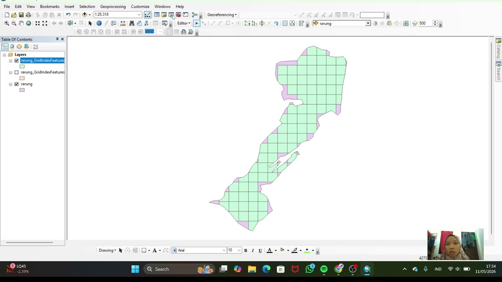This screenshot has width=502, height=282.
Task: Open the Editor Toolbar button
Action: (x=147, y=15)
